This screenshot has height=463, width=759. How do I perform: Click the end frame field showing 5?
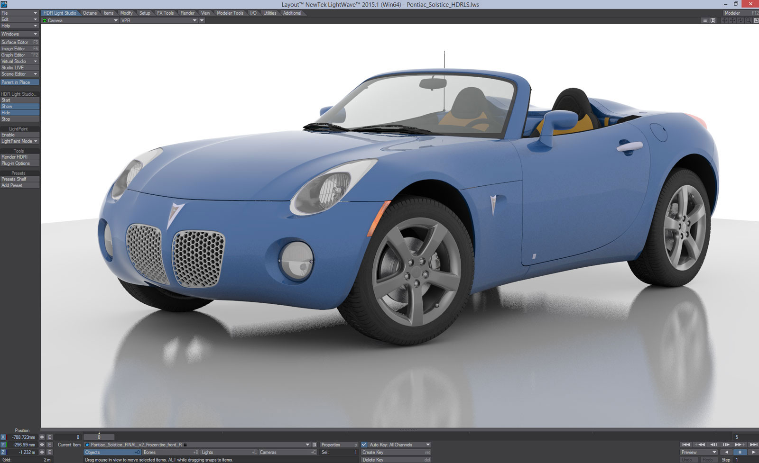point(746,437)
